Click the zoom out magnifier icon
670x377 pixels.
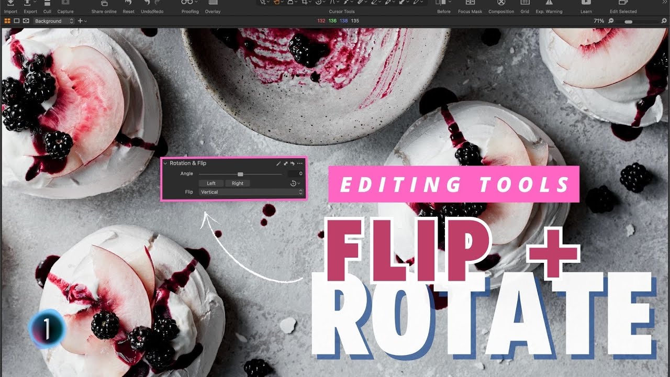point(611,21)
